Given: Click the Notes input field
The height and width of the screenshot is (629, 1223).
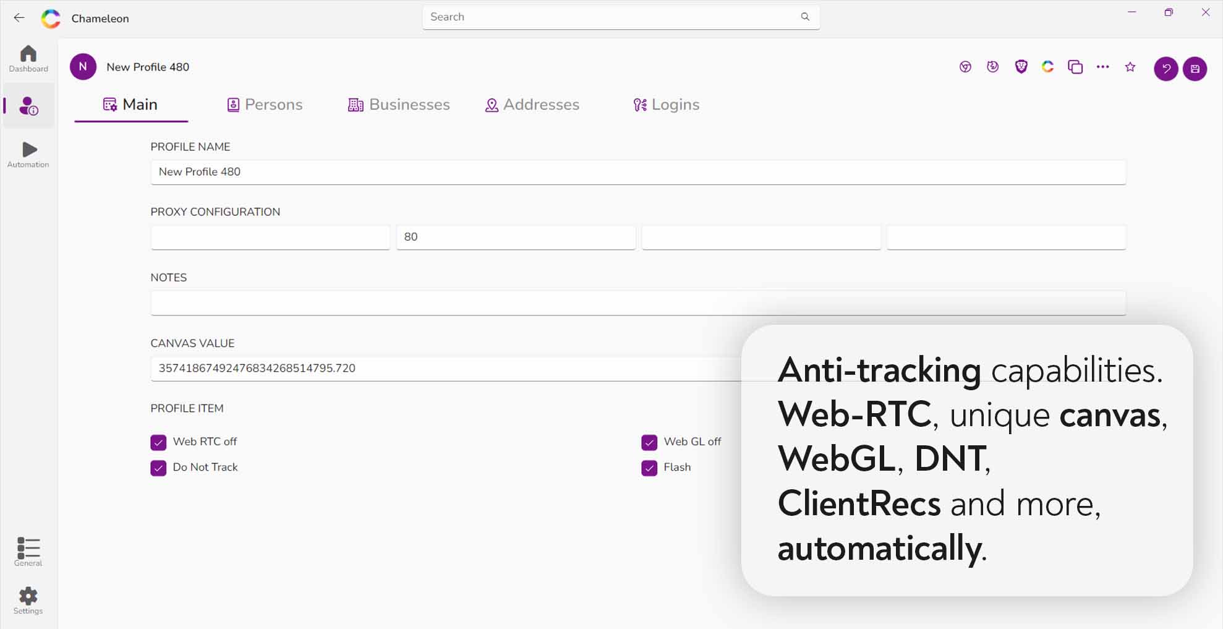Looking at the screenshot, I should click(638, 303).
